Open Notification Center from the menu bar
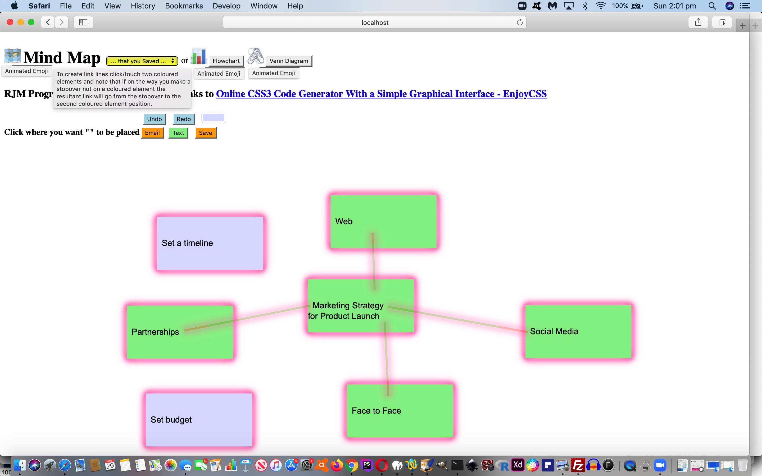This screenshot has height=476, width=762. [x=745, y=6]
